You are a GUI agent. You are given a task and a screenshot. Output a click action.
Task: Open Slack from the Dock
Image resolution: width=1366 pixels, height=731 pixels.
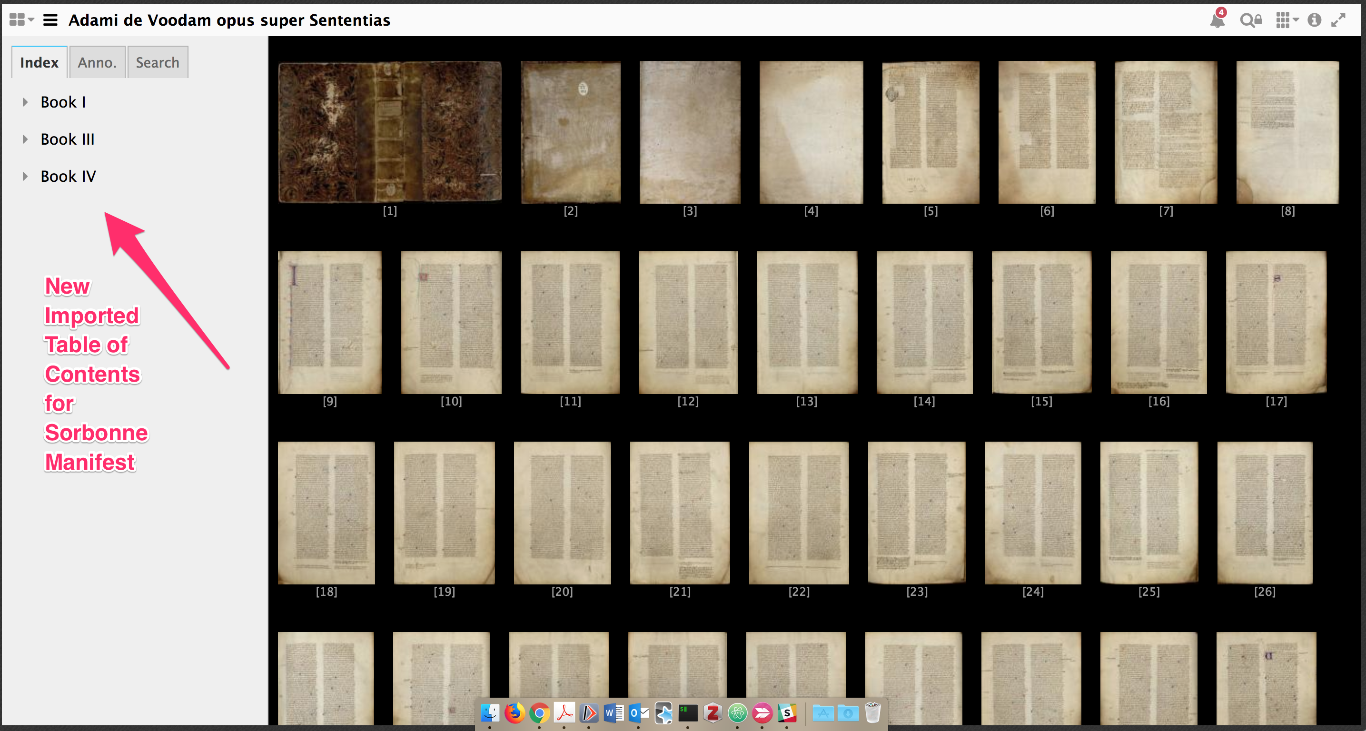coord(787,713)
